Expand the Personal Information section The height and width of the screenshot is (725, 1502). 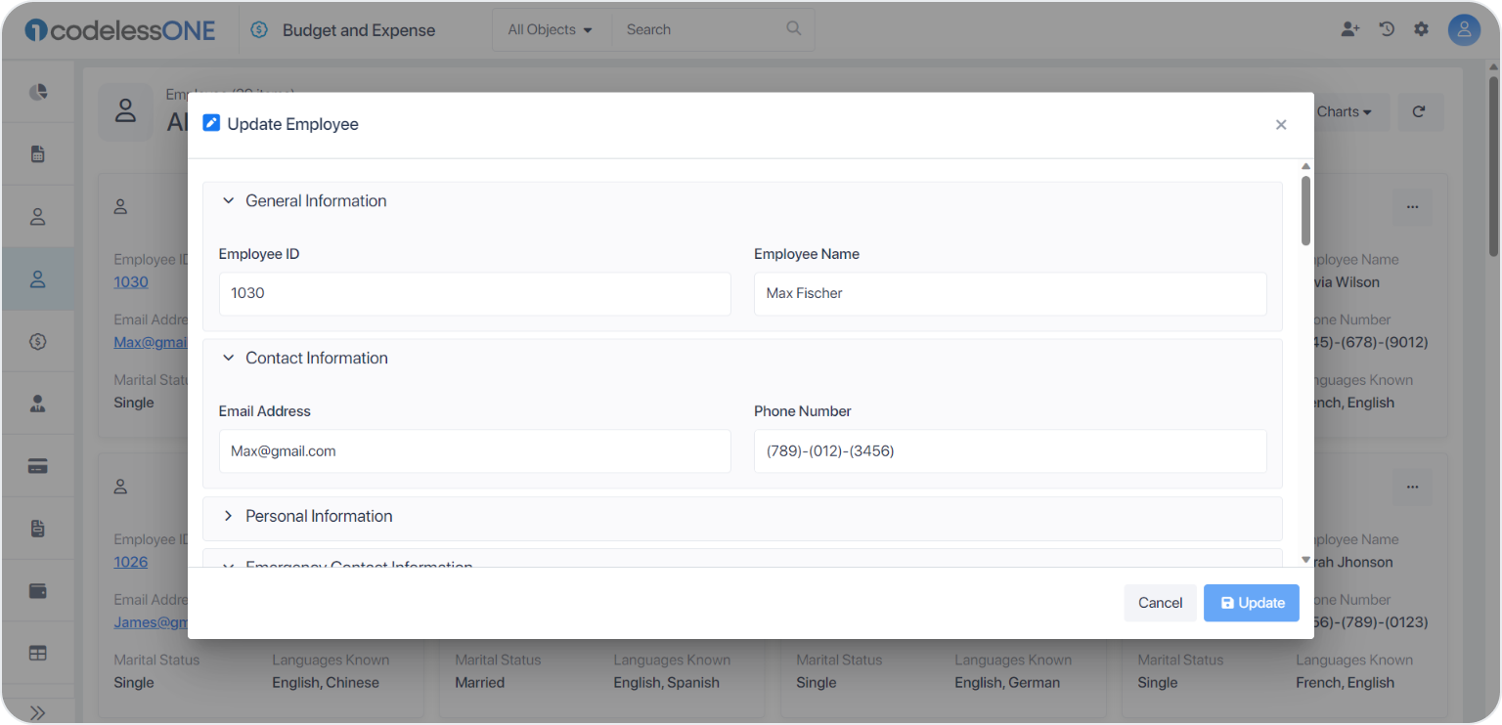click(x=228, y=516)
